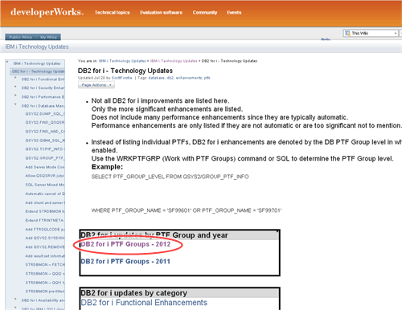402x310 pixels.
Task: Expand DB2 for i Security Enhancements tree arrow
Action: (x=15, y=87)
